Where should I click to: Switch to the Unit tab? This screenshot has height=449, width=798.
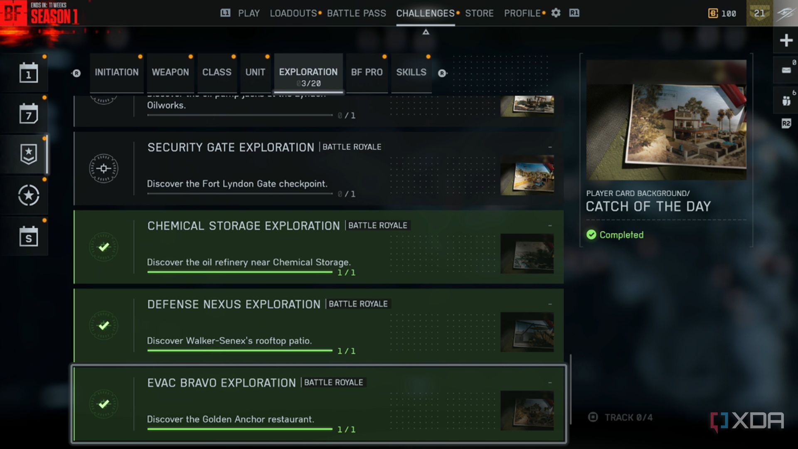pos(255,72)
